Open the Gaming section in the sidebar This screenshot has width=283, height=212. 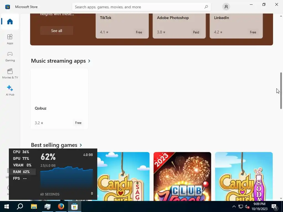(x=10, y=56)
